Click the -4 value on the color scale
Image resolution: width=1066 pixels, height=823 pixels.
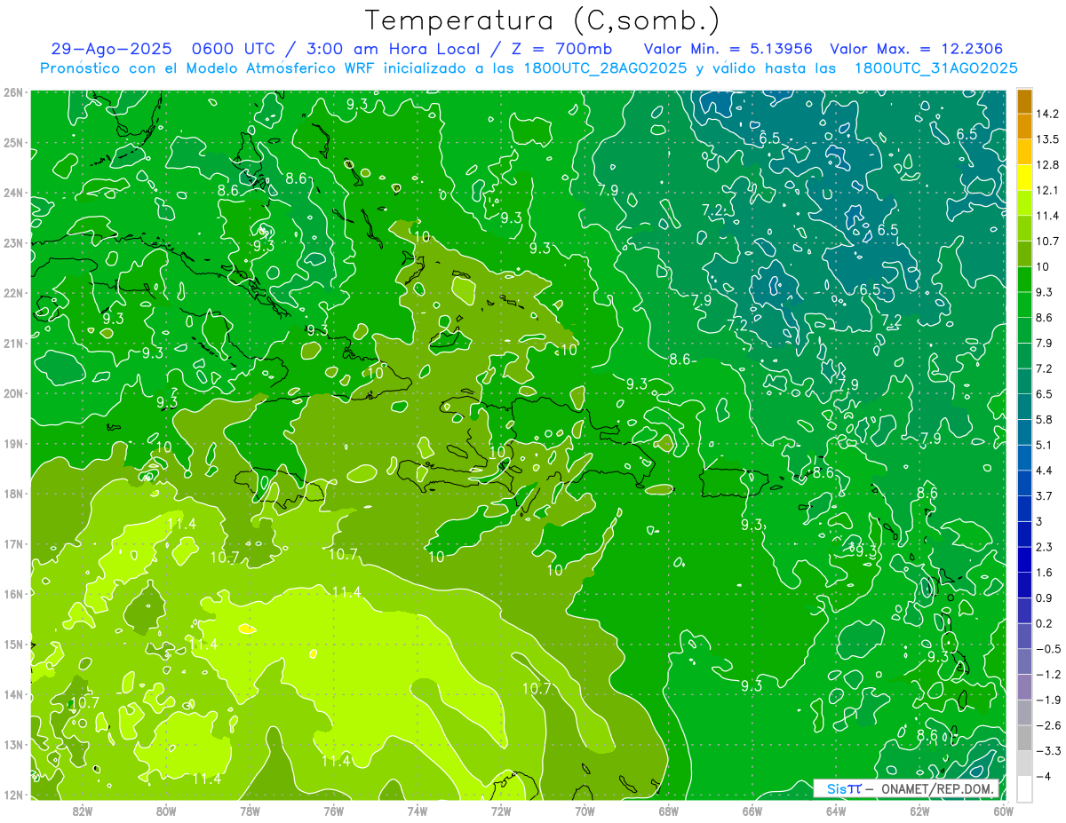(x=1045, y=776)
